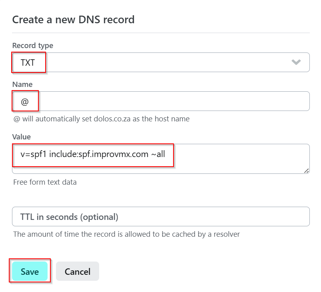321x292 pixels.
Task: Open the Record type dropdown
Action: pyautogui.click(x=161, y=62)
